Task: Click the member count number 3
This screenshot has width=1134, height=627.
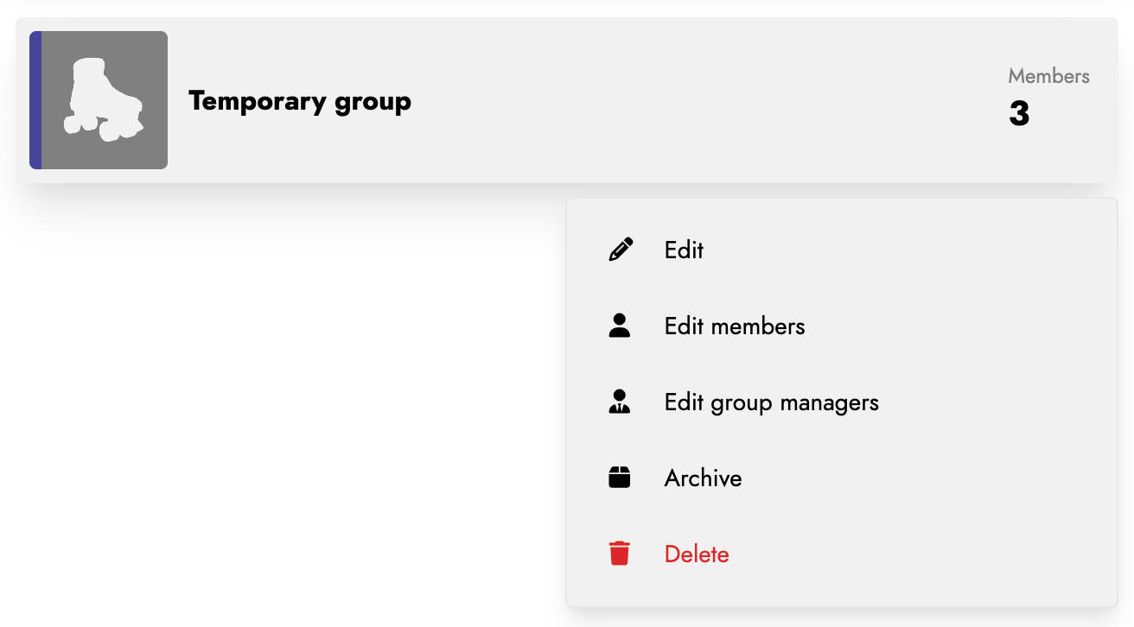Action: coord(1019,114)
